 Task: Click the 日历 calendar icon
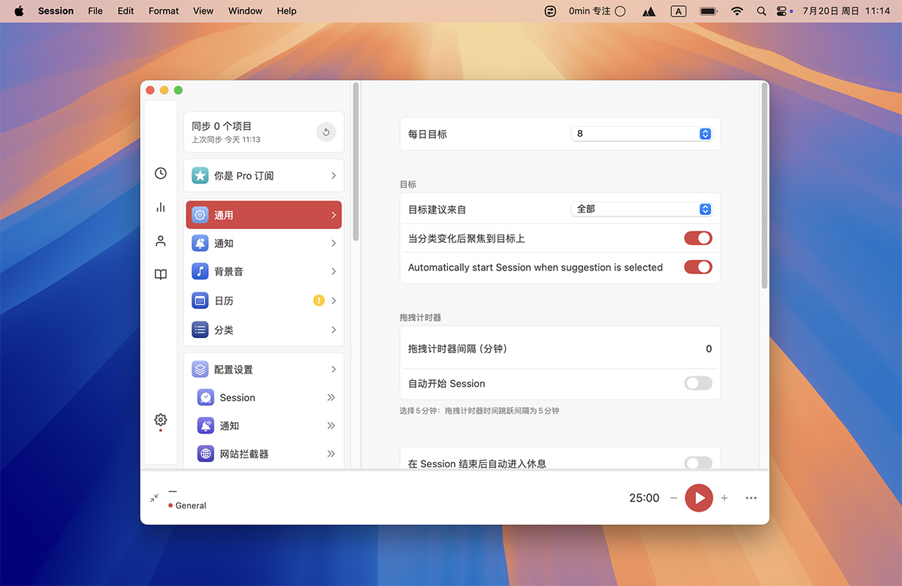(200, 301)
